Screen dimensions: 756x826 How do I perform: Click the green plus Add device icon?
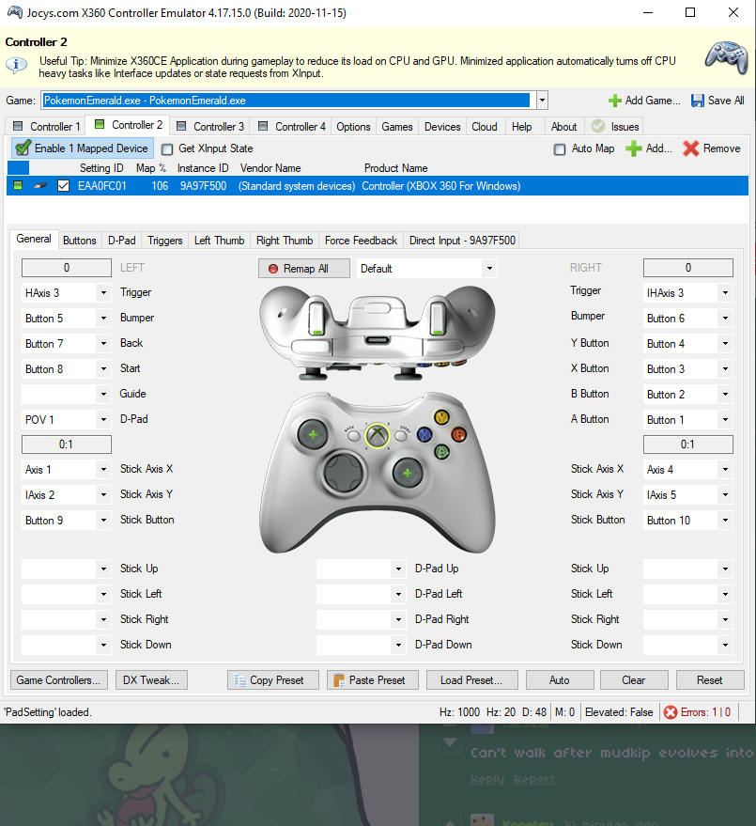click(x=633, y=148)
